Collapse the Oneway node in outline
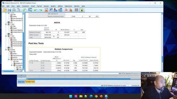177x99 pixels. click(6, 50)
